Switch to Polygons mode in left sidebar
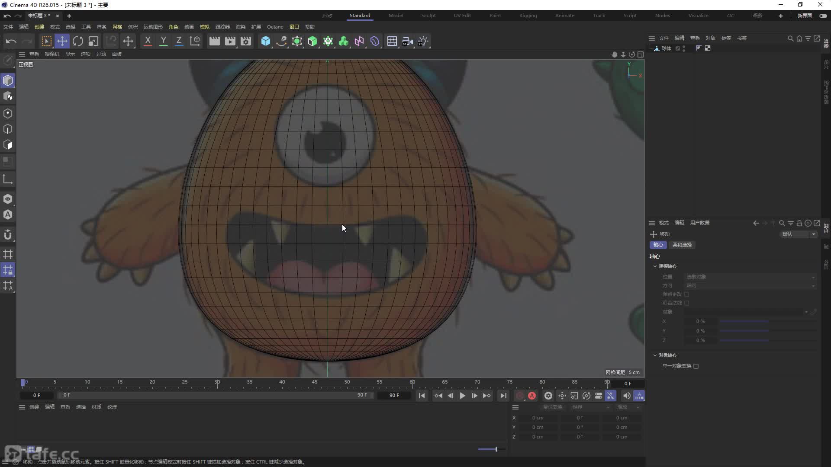Image resolution: width=831 pixels, height=467 pixels. [8, 144]
